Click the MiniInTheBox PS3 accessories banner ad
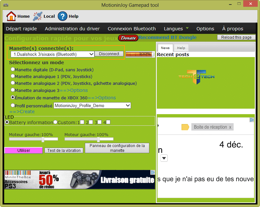Image resolution: width=260 pixels, height=207 pixels. pos(80,180)
